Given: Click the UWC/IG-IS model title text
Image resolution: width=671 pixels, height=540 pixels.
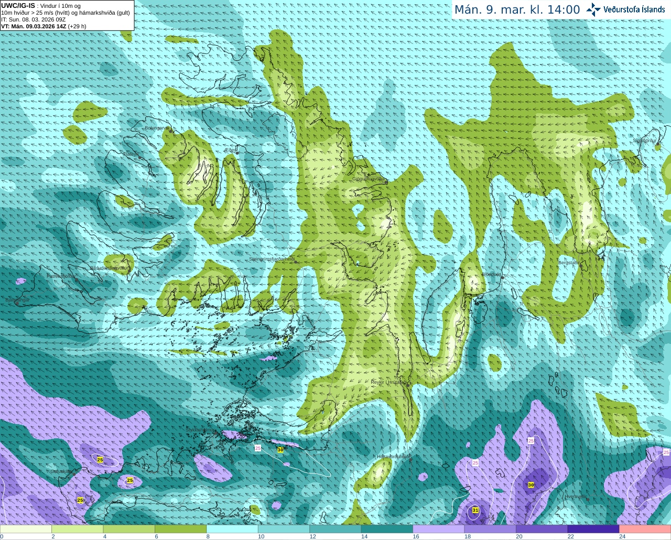Looking at the screenshot, I should 18,5.
